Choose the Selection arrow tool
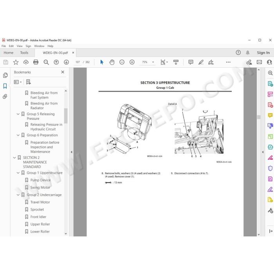 tap(102, 62)
